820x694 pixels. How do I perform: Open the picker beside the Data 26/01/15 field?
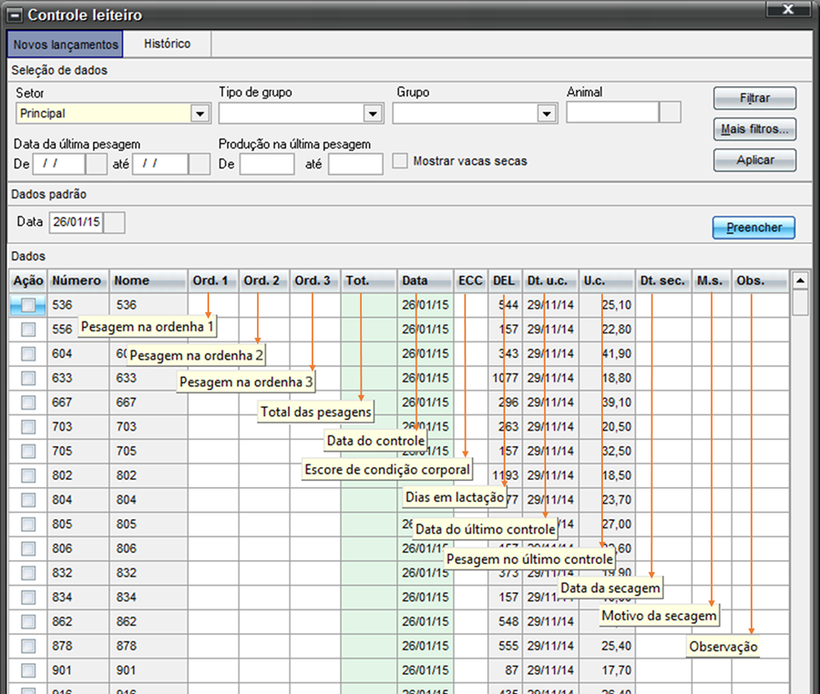[115, 222]
